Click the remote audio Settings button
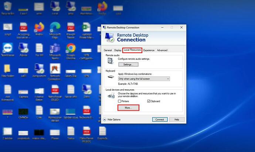The height and width of the screenshot is (152, 255). click(x=128, y=64)
